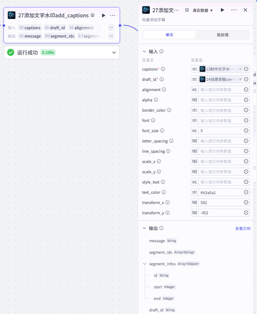Open the variable reference picker for alignment

(x=246, y=89)
